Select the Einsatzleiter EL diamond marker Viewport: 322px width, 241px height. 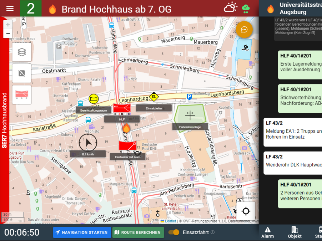tap(154, 96)
